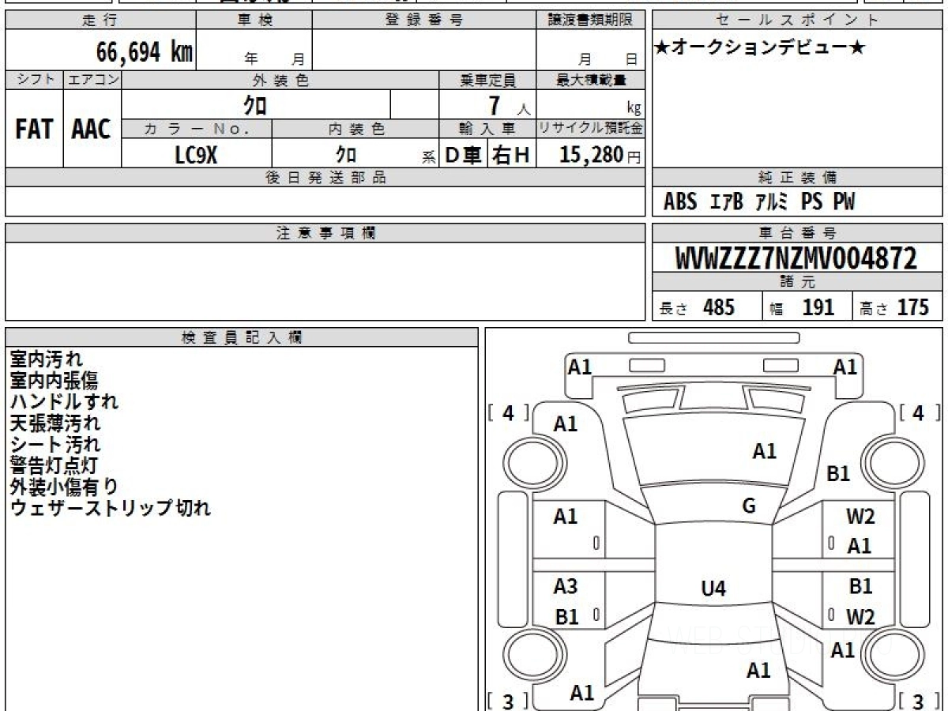Image resolution: width=948 pixels, height=711 pixels.
Task: Select エアB in the equipment list
Action: (x=727, y=202)
